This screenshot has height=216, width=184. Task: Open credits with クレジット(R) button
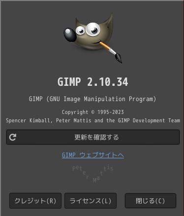(x=35, y=201)
